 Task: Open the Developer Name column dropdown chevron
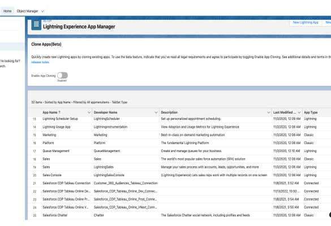[x=156, y=112]
